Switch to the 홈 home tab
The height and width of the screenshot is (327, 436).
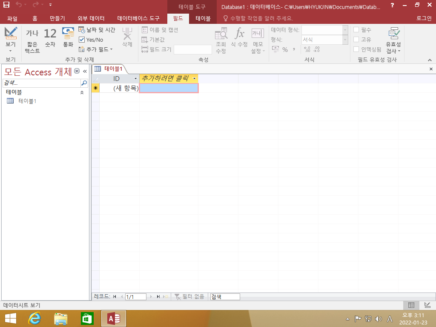point(34,18)
